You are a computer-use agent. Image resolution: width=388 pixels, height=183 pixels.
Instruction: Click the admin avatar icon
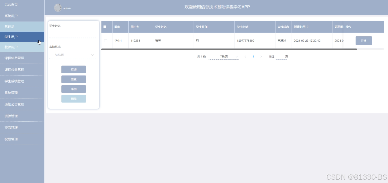(58, 8)
